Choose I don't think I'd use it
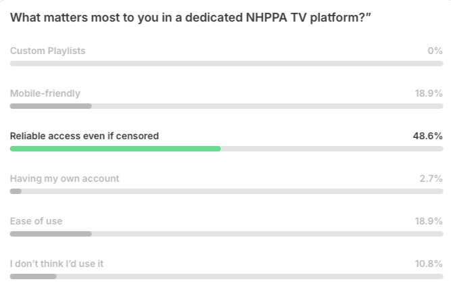 (x=57, y=264)
